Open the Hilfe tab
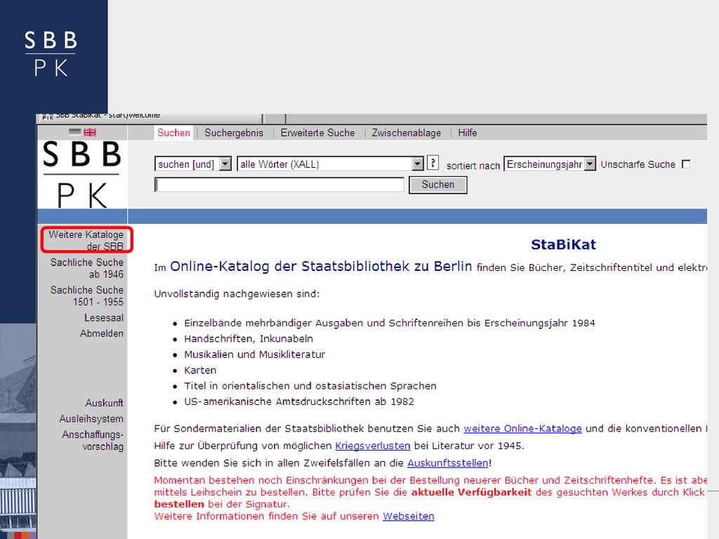The image size is (719, 539). [x=467, y=133]
